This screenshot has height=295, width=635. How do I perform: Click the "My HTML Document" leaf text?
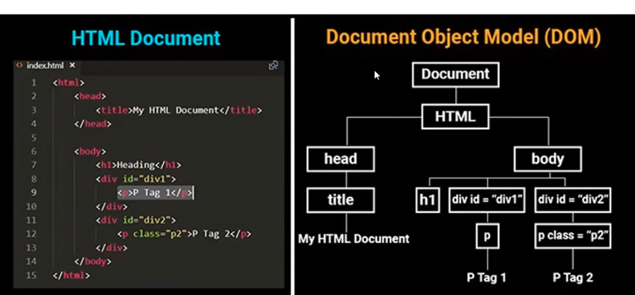(x=354, y=239)
